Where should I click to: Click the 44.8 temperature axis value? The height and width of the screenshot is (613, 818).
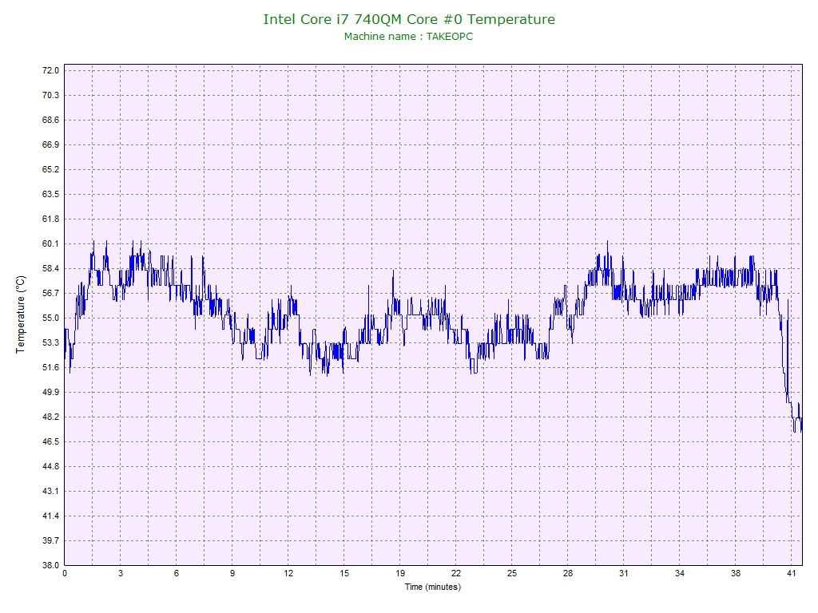coord(50,466)
